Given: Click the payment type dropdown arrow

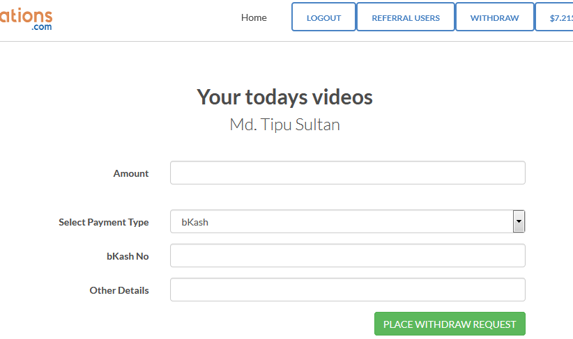Looking at the screenshot, I should click(x=518, y=222).
